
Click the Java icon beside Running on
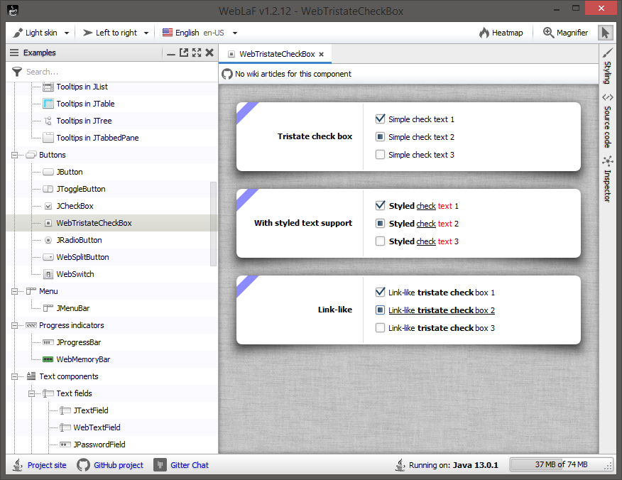tap(400, 465)
